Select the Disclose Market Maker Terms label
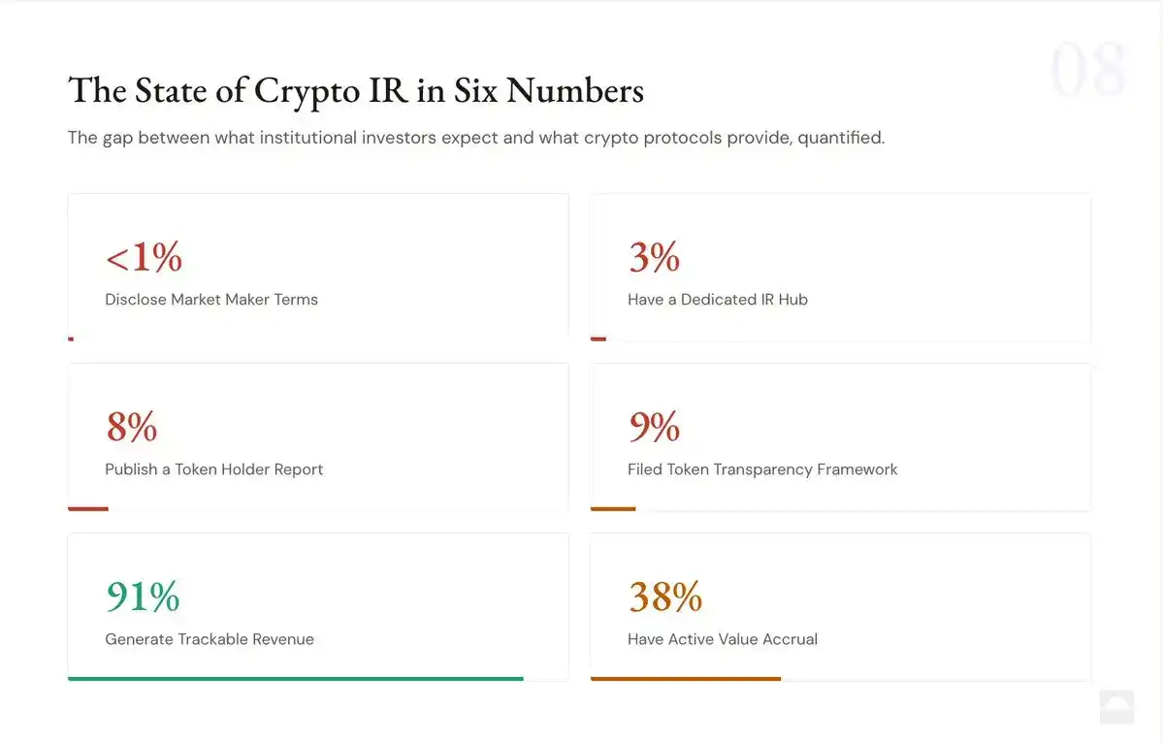 [x=211, y=300]
